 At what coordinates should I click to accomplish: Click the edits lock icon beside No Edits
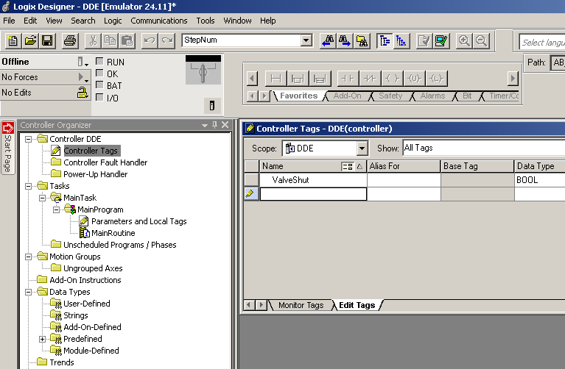coord(83,93)
